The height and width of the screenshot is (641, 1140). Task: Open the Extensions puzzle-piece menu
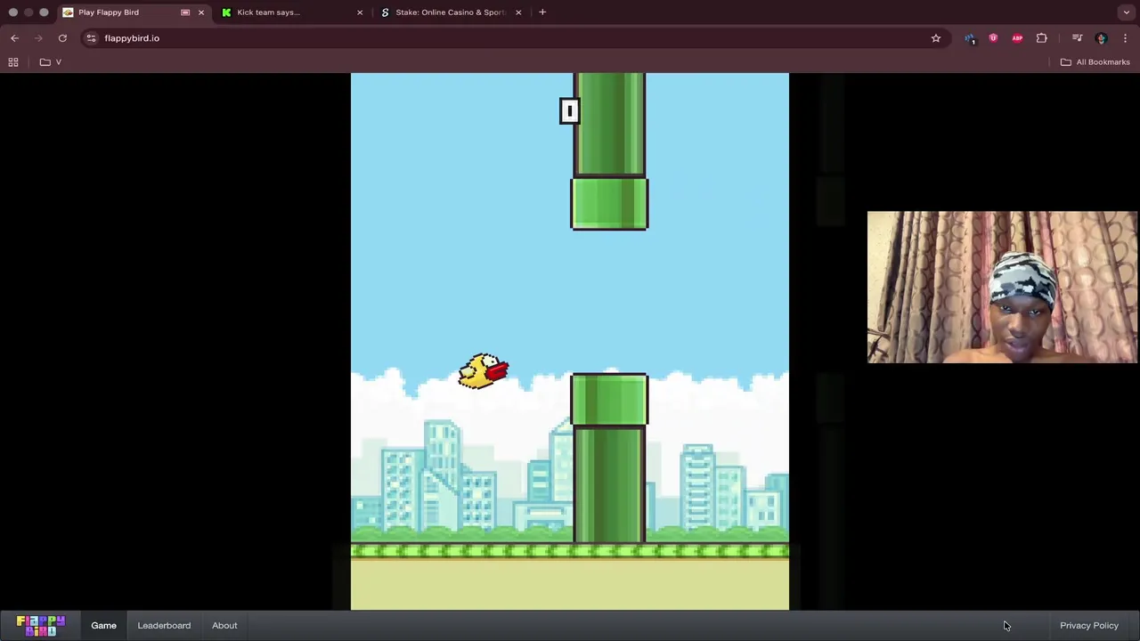[x=1041, y=38]
